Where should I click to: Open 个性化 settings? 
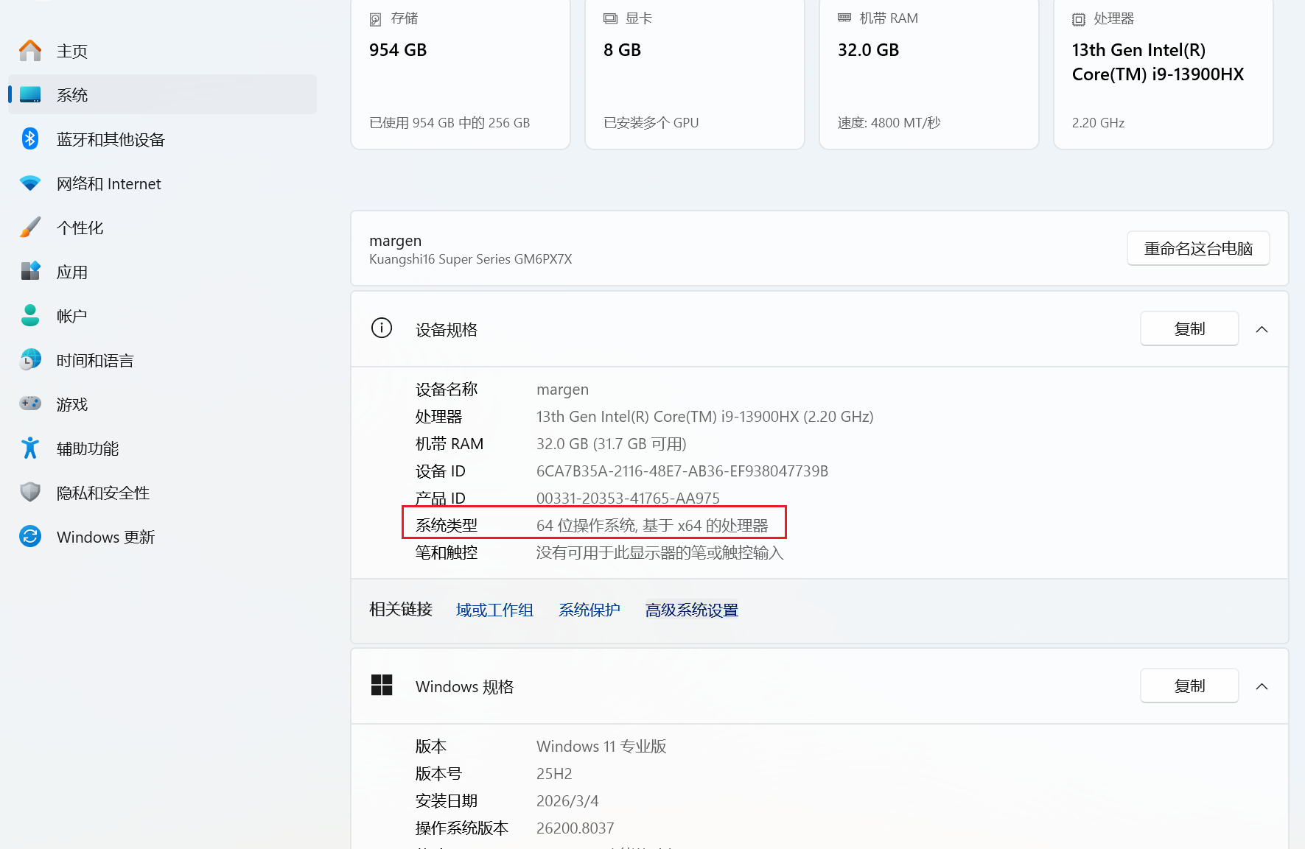pyautogui.click(x=162, y=227)
